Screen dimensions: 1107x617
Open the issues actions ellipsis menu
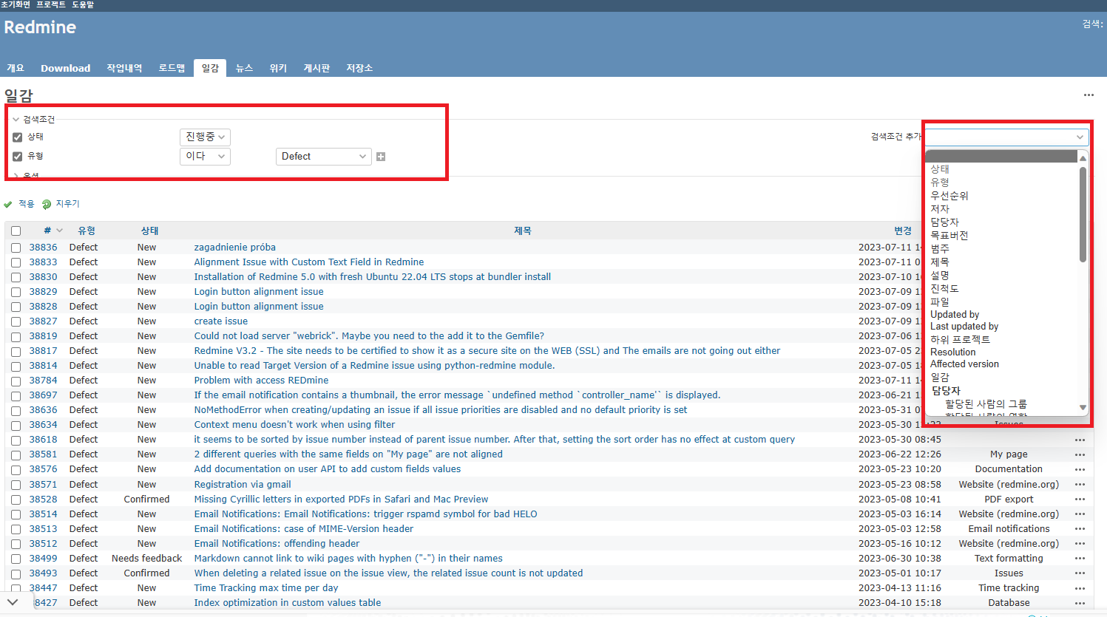click(x=1089, y=95)
